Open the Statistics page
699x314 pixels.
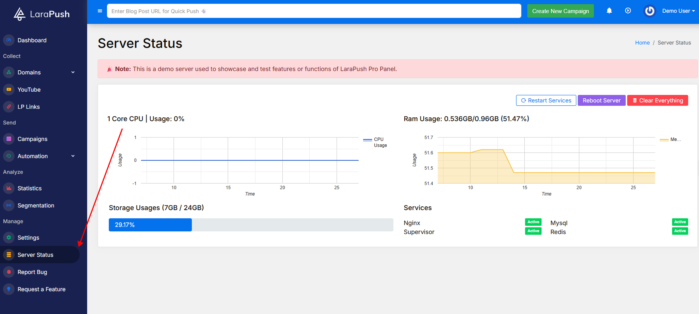tap(40, 188)
